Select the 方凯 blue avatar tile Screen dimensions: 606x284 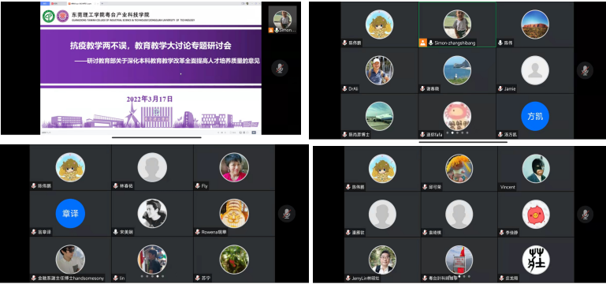pyautogui.click(x=535, y=116)
